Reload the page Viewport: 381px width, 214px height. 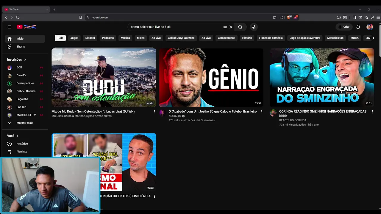[18, 18]
